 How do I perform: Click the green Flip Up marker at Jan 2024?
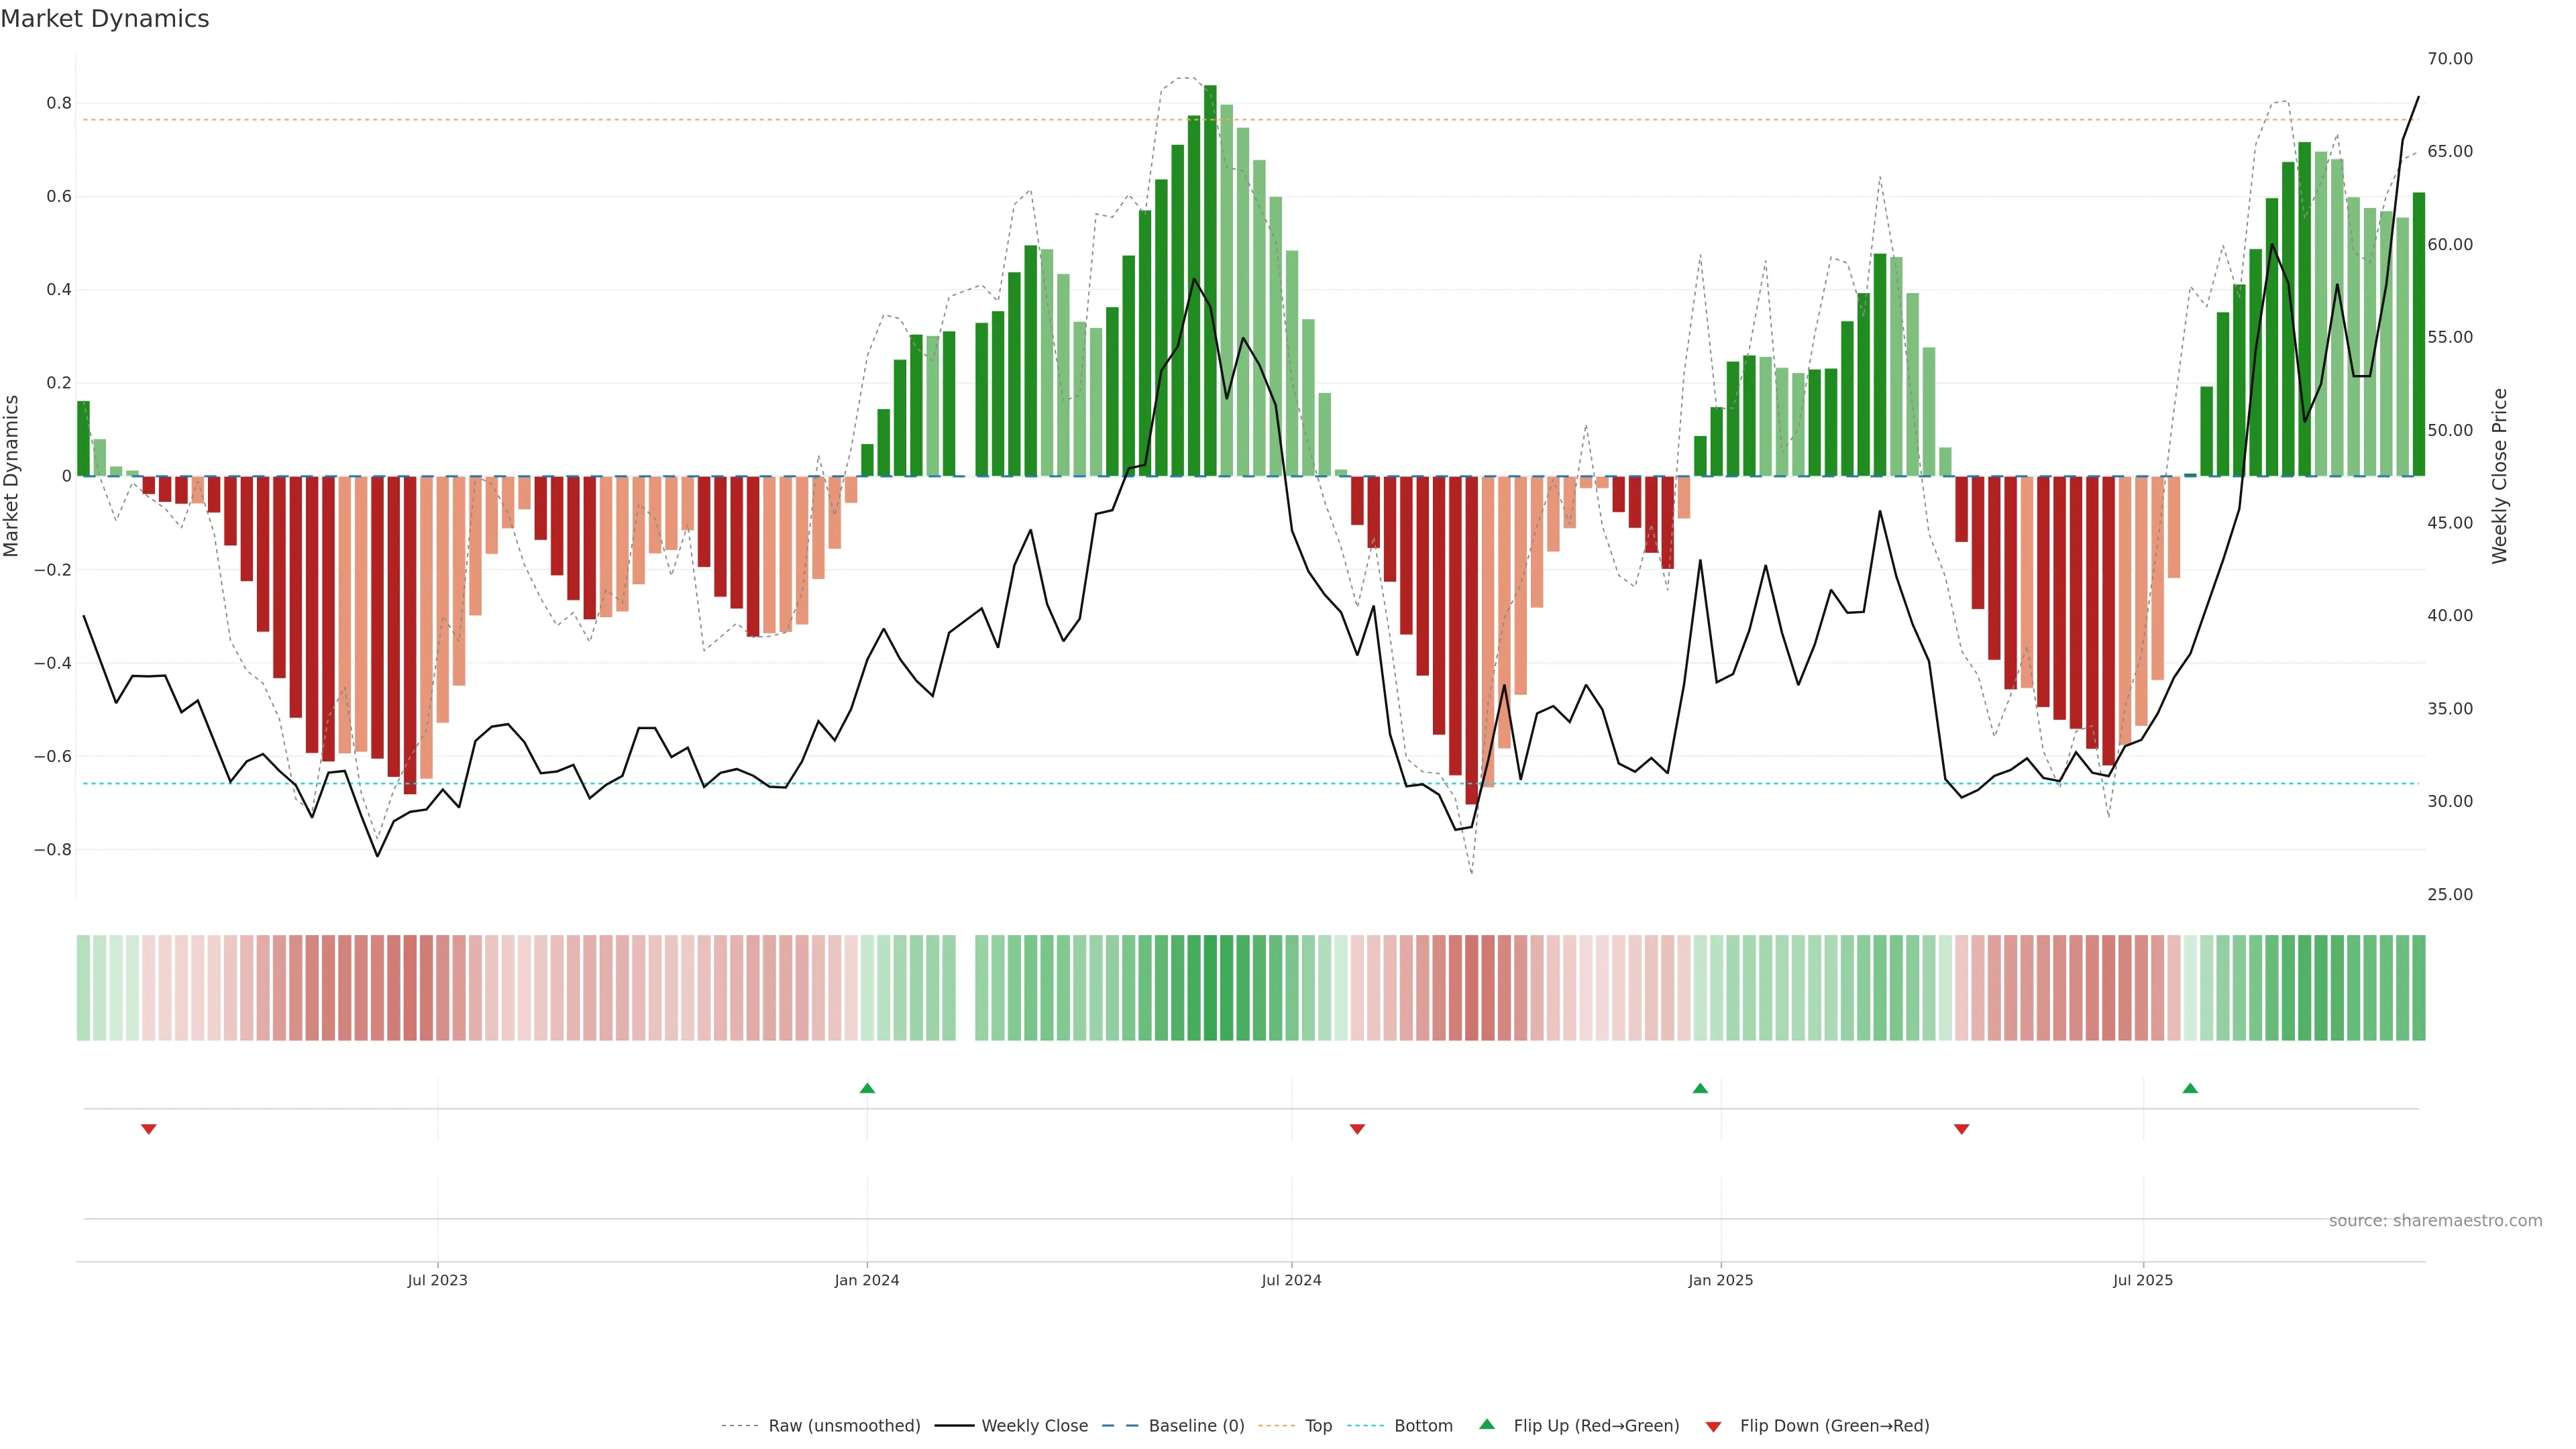tap(867, 1088)
